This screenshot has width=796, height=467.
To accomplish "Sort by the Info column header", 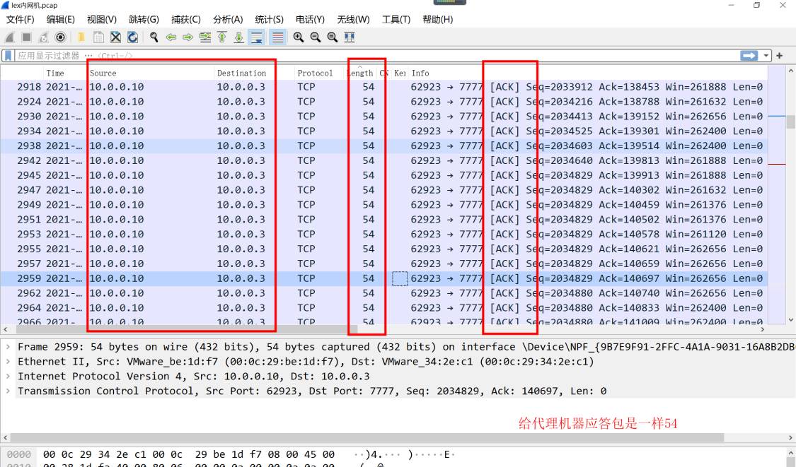I will click(x=420, y=73).
